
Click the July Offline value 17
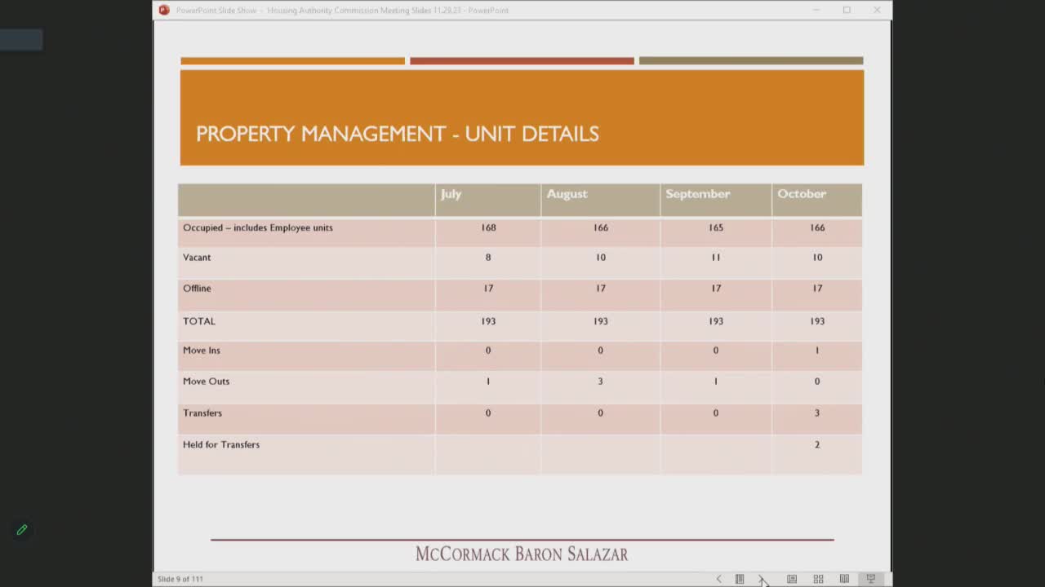point(488,288)
